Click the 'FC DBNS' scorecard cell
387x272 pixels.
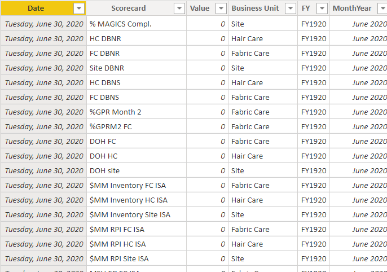point(137,98)
